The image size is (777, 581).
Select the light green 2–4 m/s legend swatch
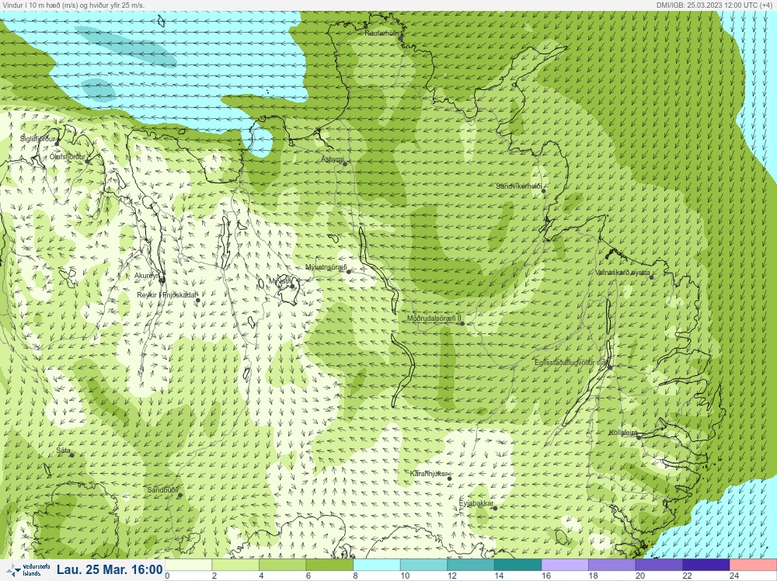(x=235, y=565)
